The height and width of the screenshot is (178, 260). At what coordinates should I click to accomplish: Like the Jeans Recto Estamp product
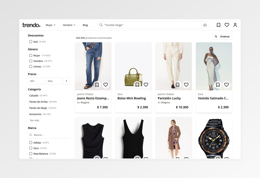[106, 85]
